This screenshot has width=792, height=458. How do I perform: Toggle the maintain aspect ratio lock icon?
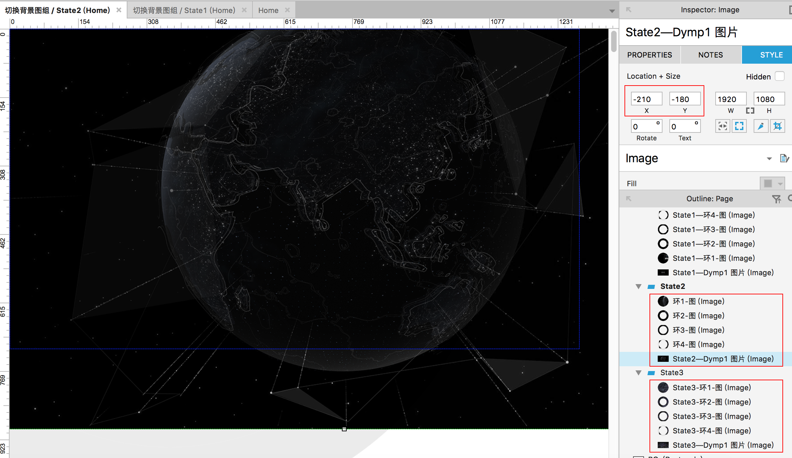pyautogui.click(x=750, y=111)
